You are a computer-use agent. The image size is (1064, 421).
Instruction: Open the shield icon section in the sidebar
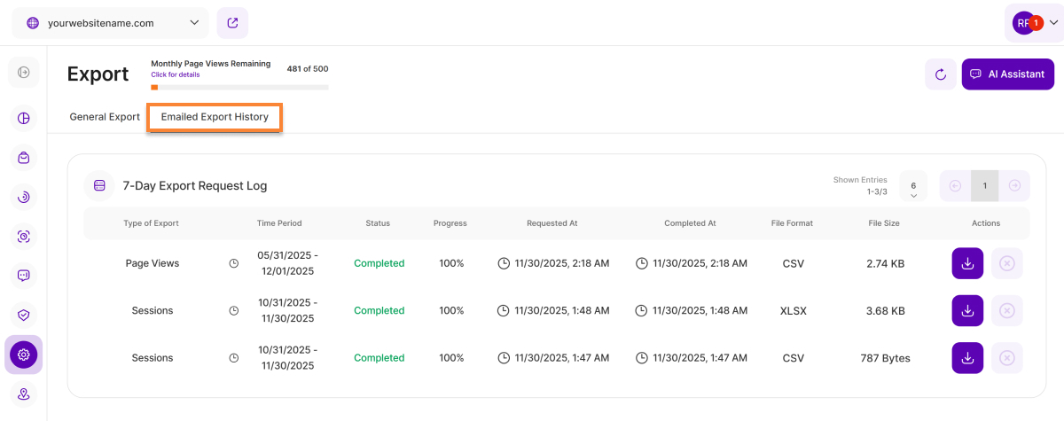pyautogui.click(x=24, y=315)
